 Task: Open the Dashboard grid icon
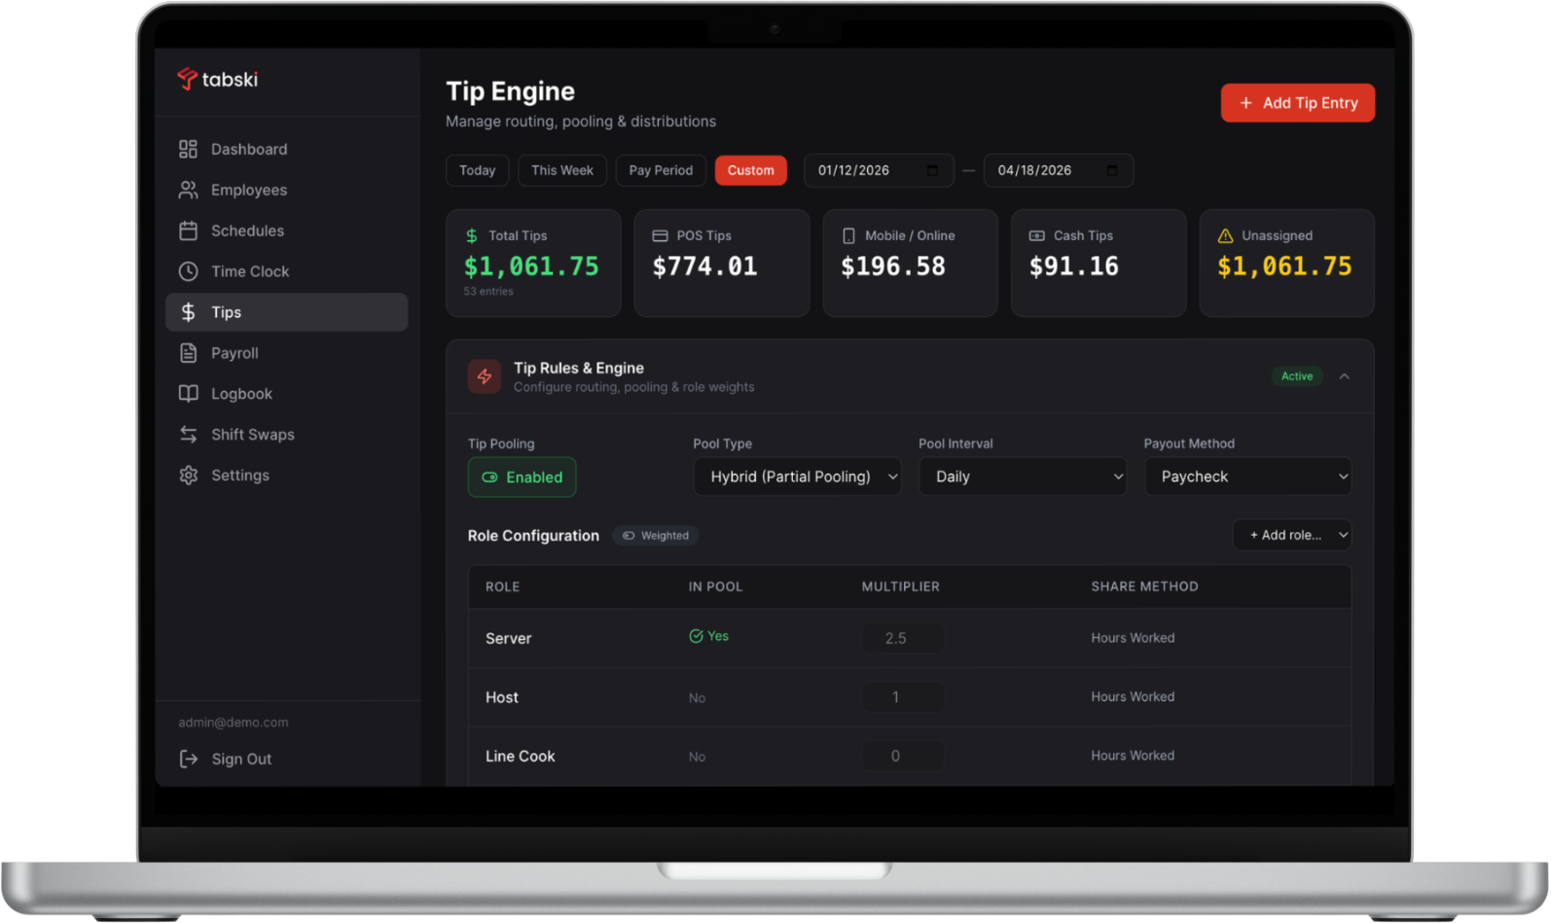tap(188, 149)
